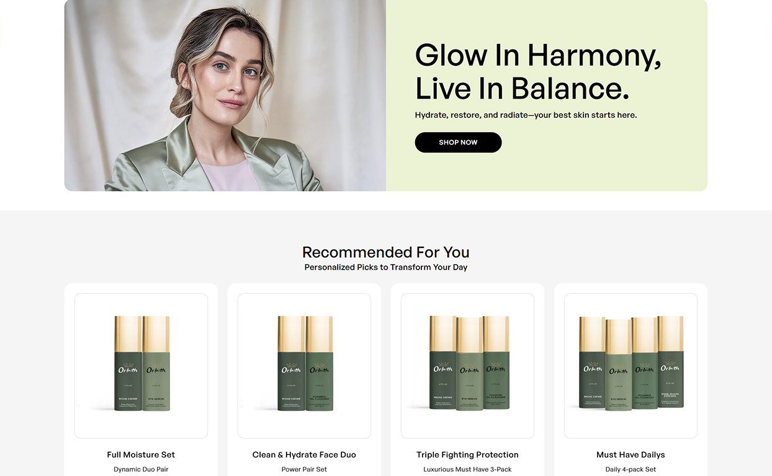Click the Eye Serum bottle in Full Moisture Set
This screenshot has height=476, width=772.
[x=156, y=364]
